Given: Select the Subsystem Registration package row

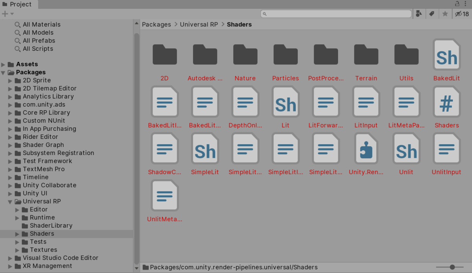Looking at the screenshot, I should (66, 153).
